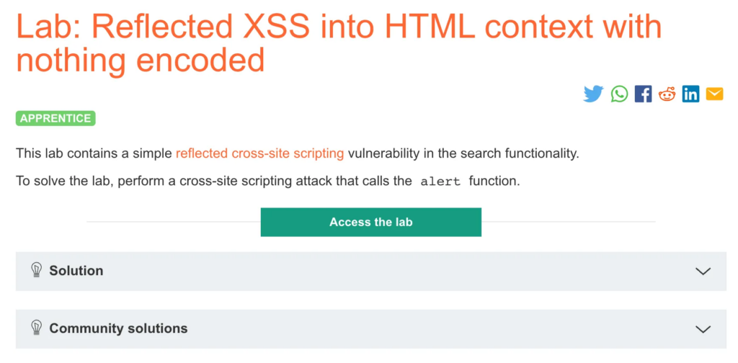Click the Solution lightbulb icon
738x363 pixels.
[36, 270]
